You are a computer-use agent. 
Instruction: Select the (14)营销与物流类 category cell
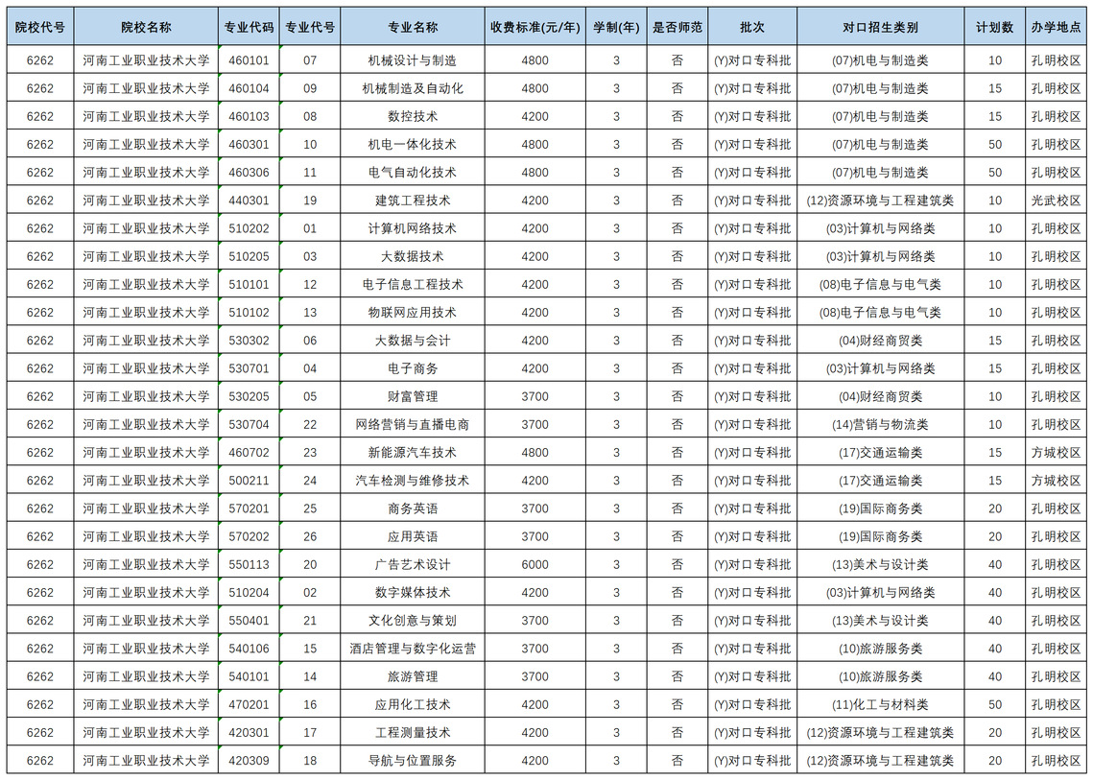click(x=880, y=424)
